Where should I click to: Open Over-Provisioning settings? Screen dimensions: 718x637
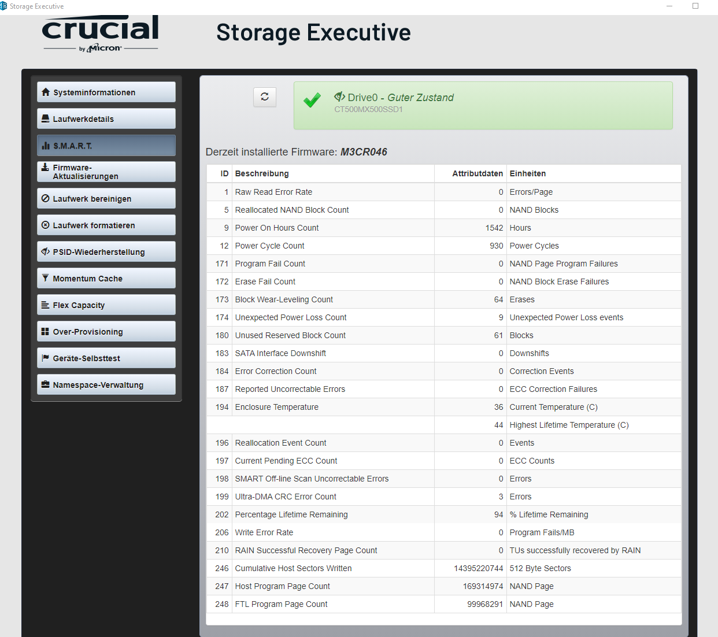[106, 331]
